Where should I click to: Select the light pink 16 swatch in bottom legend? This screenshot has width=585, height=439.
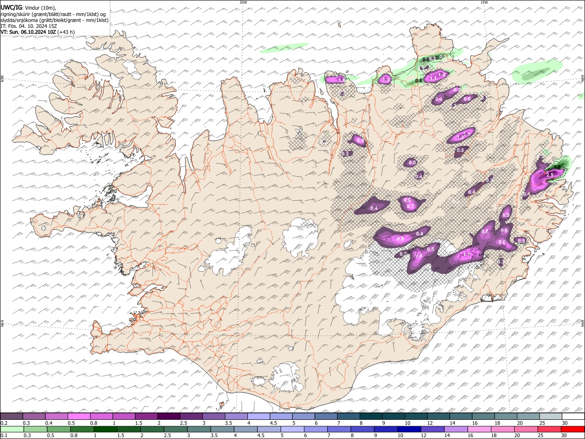pyautogui.click(x=480, y=429)
